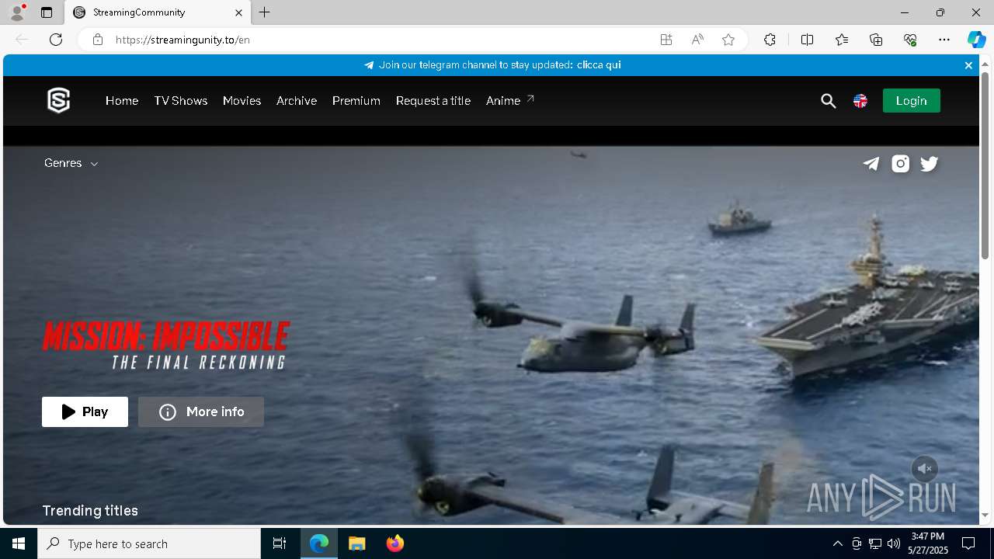View site information padlock icon
Screen dimensions: 994x559
pos(98,40)
